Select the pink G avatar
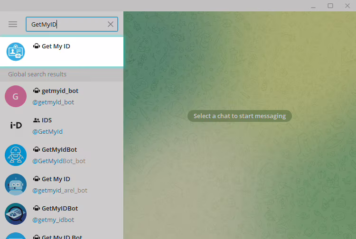This screenshot has height=239, width=356. (15, 96)
